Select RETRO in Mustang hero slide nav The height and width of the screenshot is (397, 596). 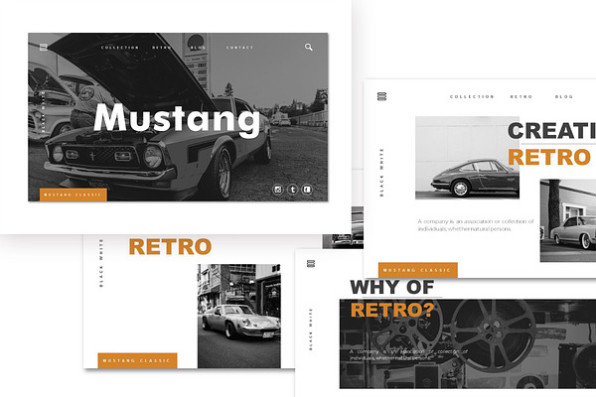(x=162, y=48)
